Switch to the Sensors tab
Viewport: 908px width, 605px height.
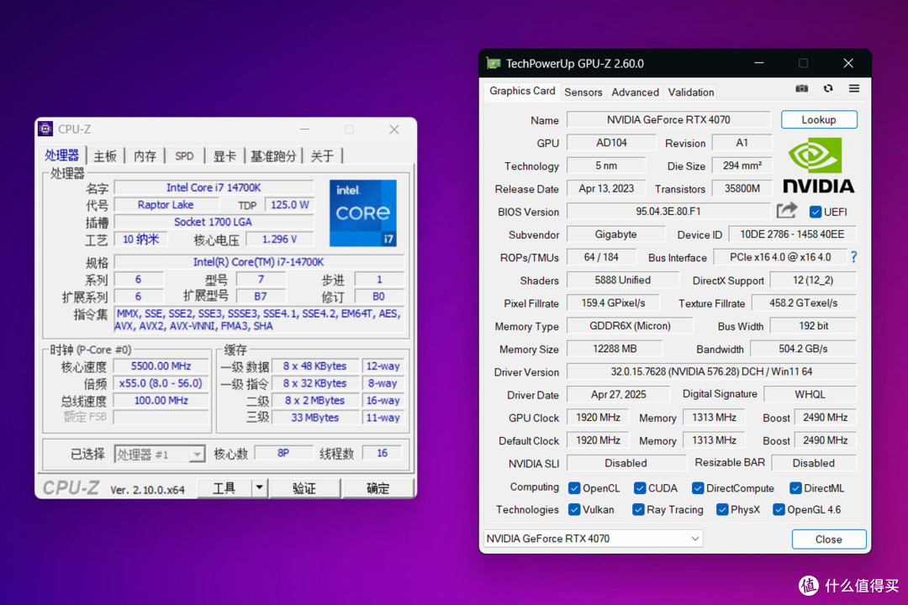(x=583, y=92)
